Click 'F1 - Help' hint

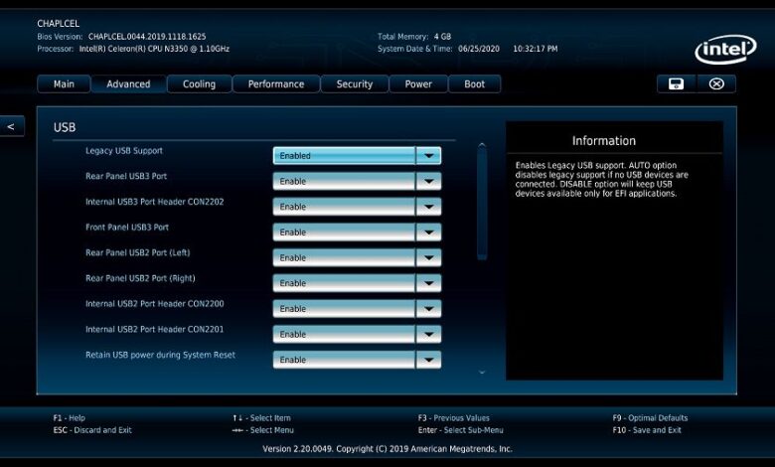70,418
